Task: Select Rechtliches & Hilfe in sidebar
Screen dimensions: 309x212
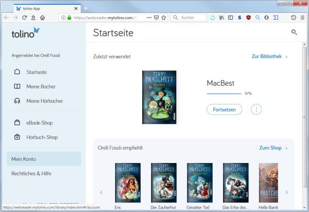Action: point(31,174)
